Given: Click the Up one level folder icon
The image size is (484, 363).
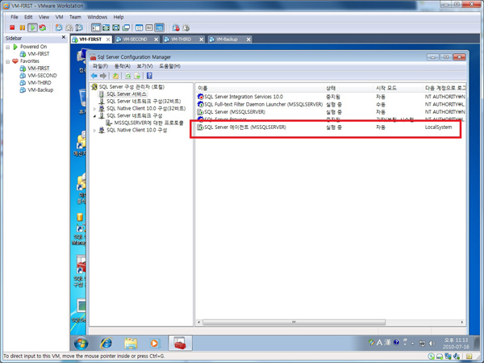Looking at the screenshot, I should click(115, 76).
